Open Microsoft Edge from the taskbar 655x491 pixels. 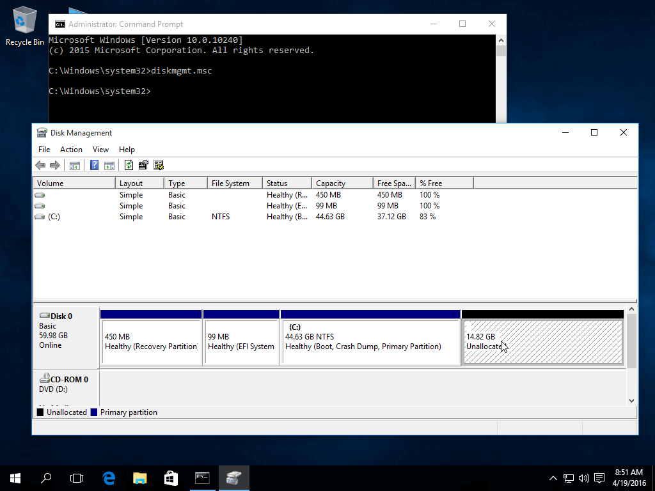pyautogui.click(x=109, y=478)
